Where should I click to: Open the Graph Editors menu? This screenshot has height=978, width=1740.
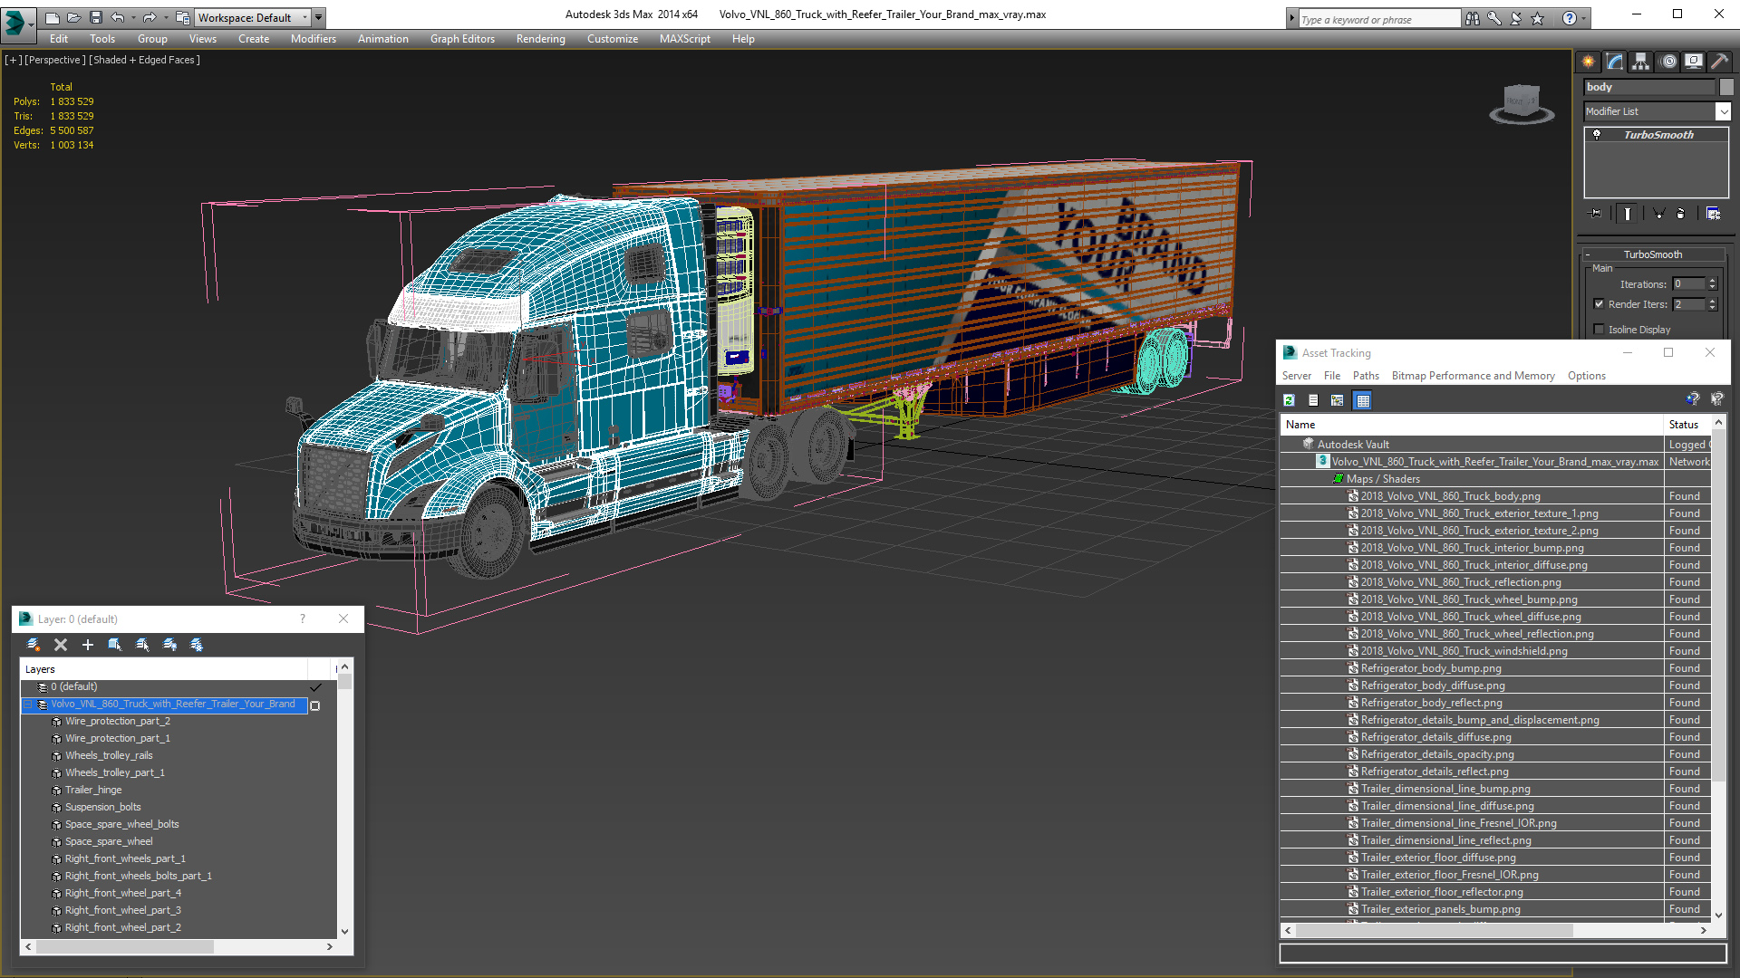tap(462, 39)
